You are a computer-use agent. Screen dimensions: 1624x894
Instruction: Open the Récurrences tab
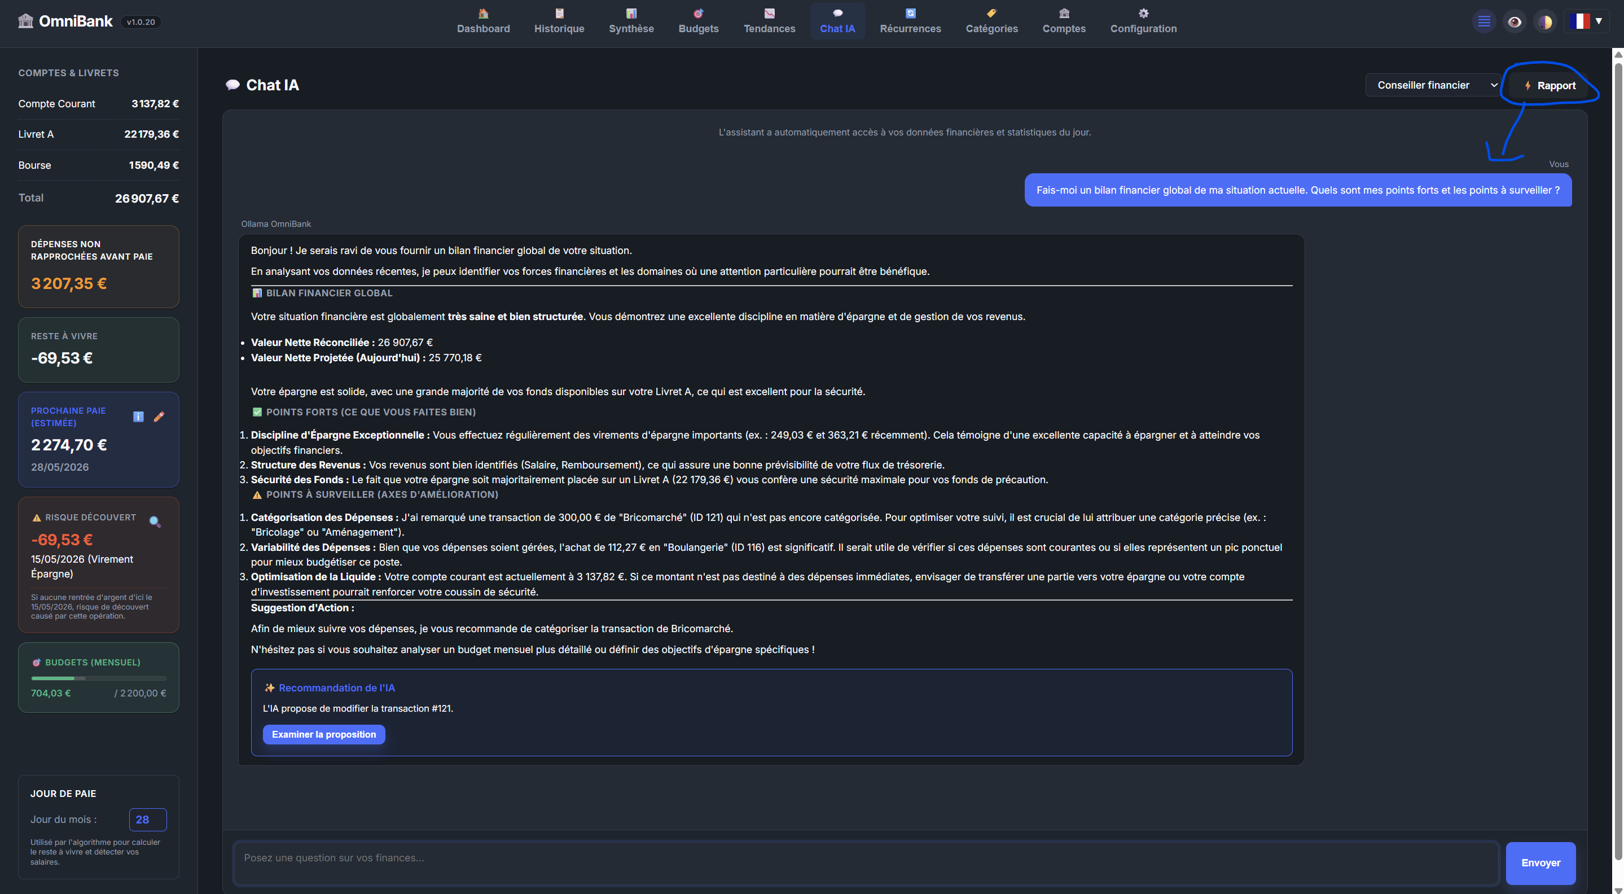[910, 21]
